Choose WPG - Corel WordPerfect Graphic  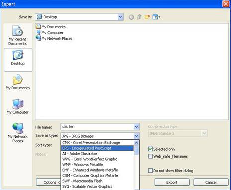tap(98, 159)
